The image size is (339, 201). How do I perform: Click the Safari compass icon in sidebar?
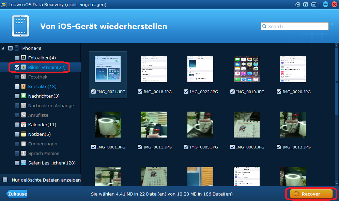[x=24, y=163]
